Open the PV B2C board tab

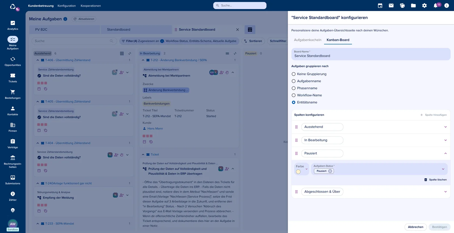[65, 30]
